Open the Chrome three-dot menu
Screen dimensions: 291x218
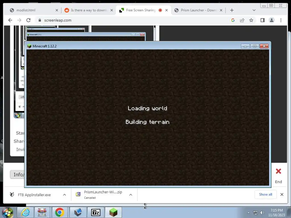[281, 20]
